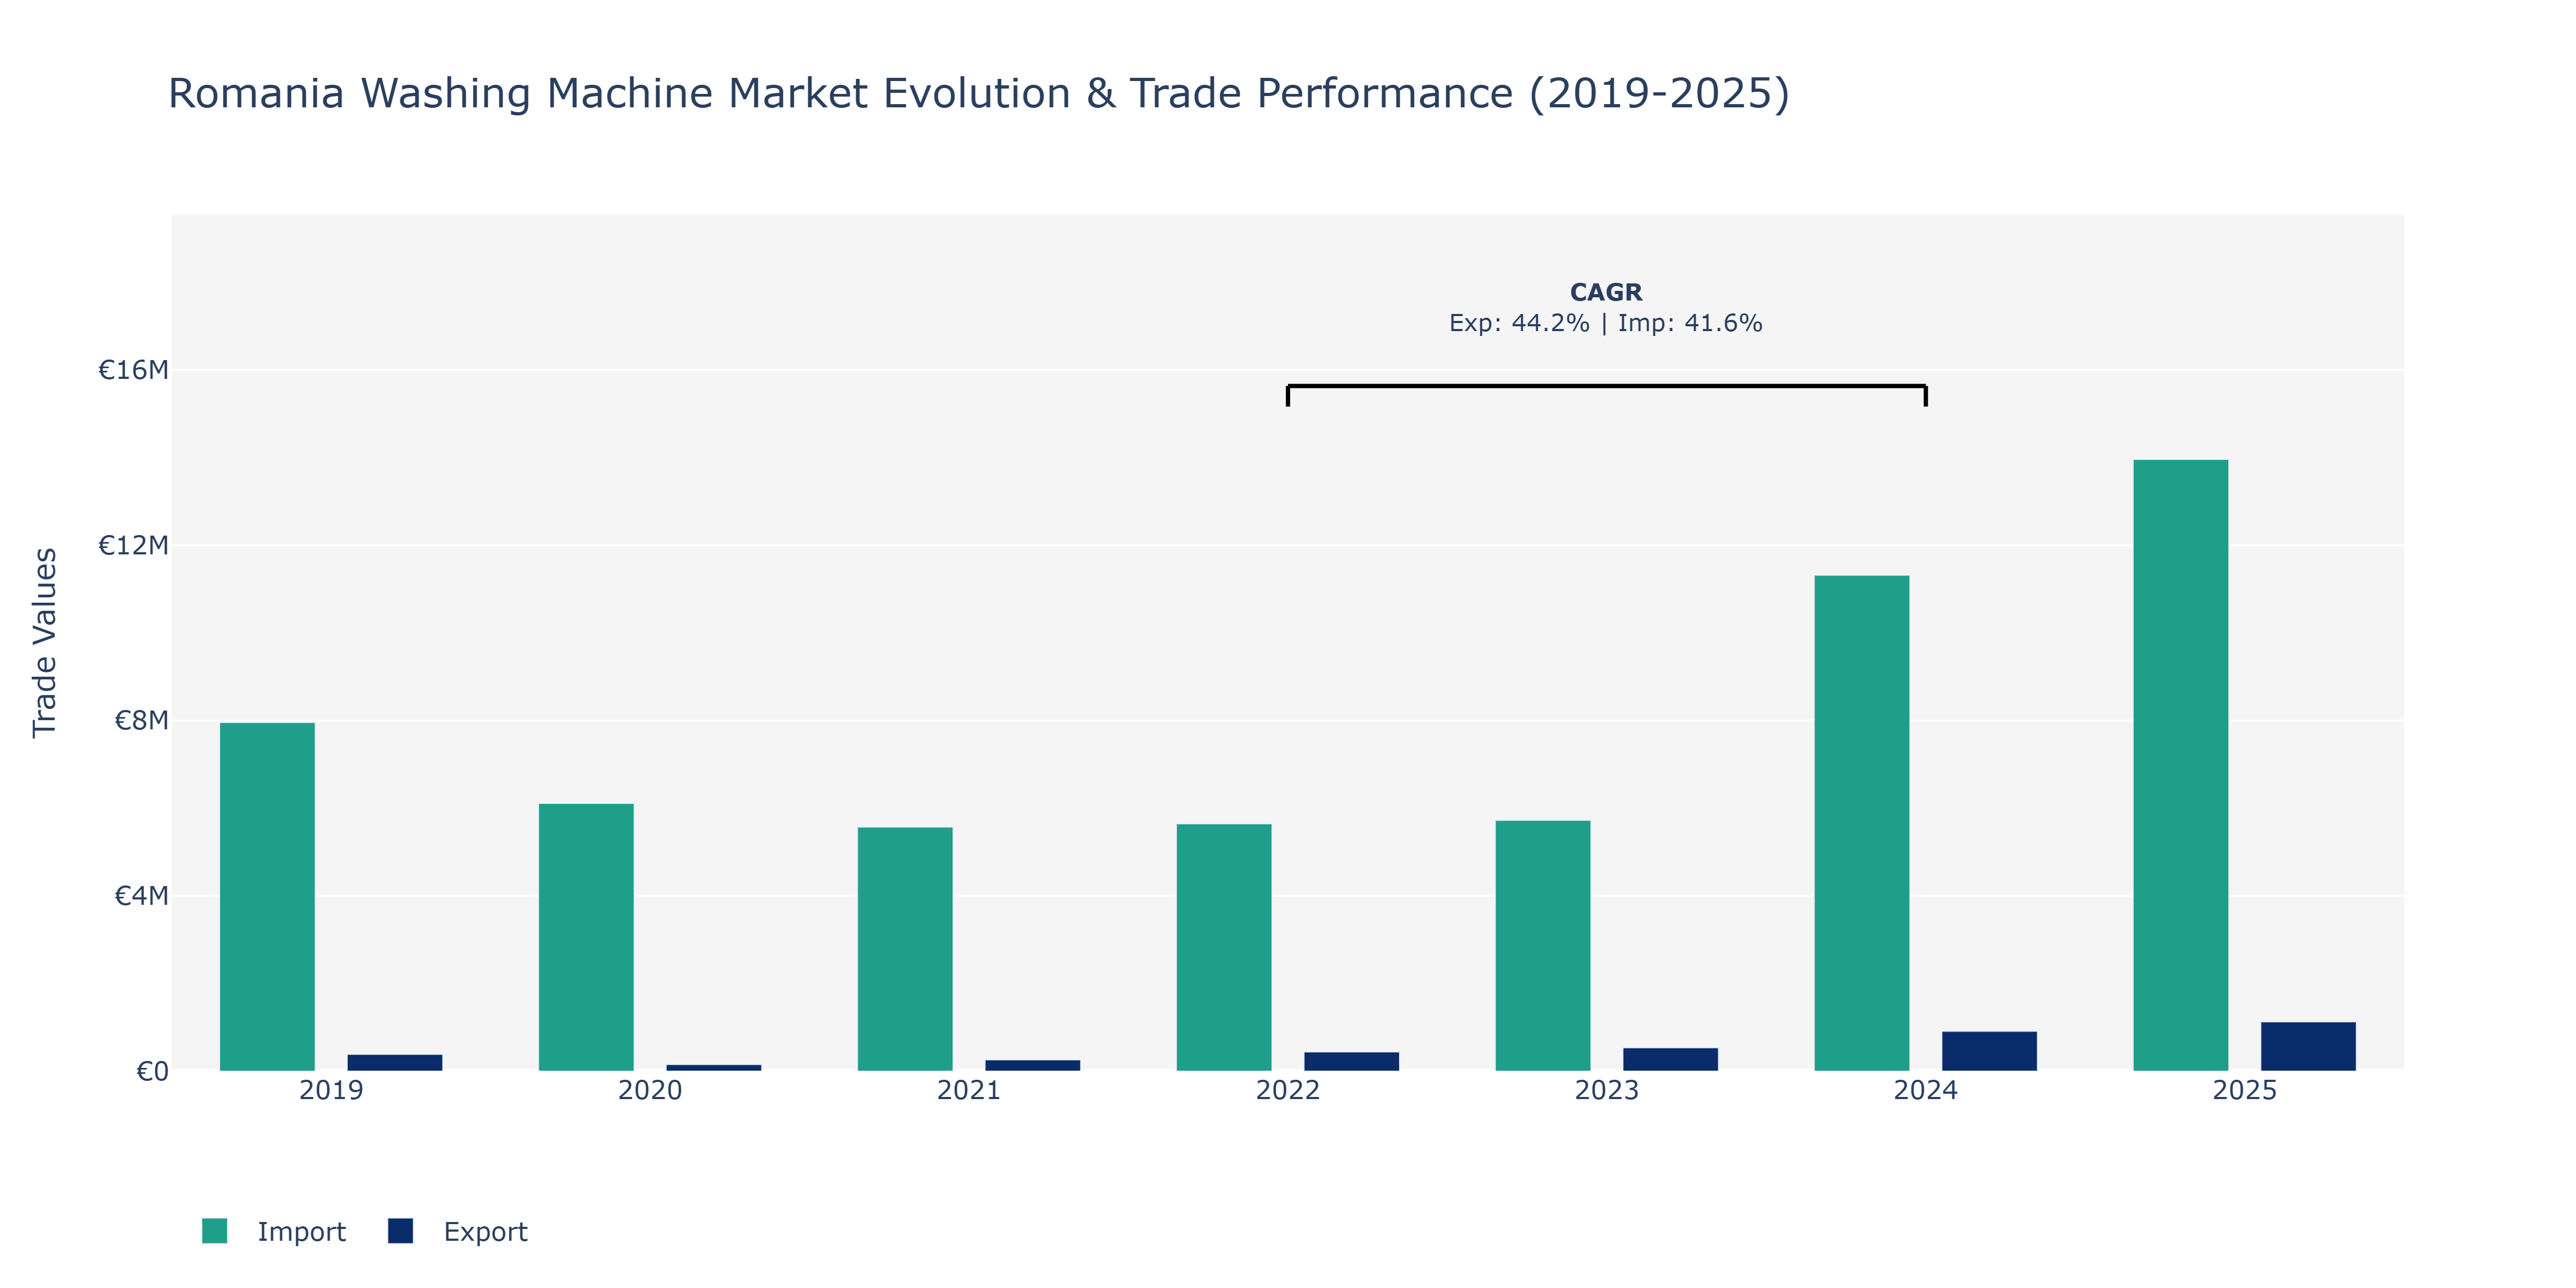Click the 'Trade Values' axis label
Image resolution: width=2576 pixels, height=1288 pixels.
pyautogui.click(x=45, y=643)
